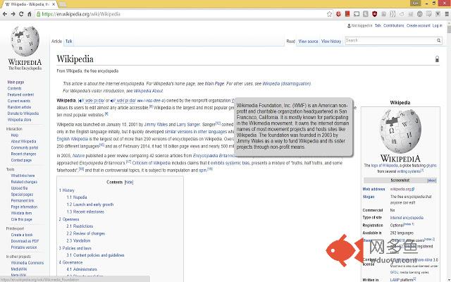This screenshot has width=451, height=282.
Task: Open the Contributions link
Action: click(x=393, y=25)
